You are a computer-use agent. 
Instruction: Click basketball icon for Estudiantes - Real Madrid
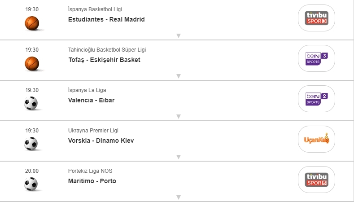coord(32,22)
